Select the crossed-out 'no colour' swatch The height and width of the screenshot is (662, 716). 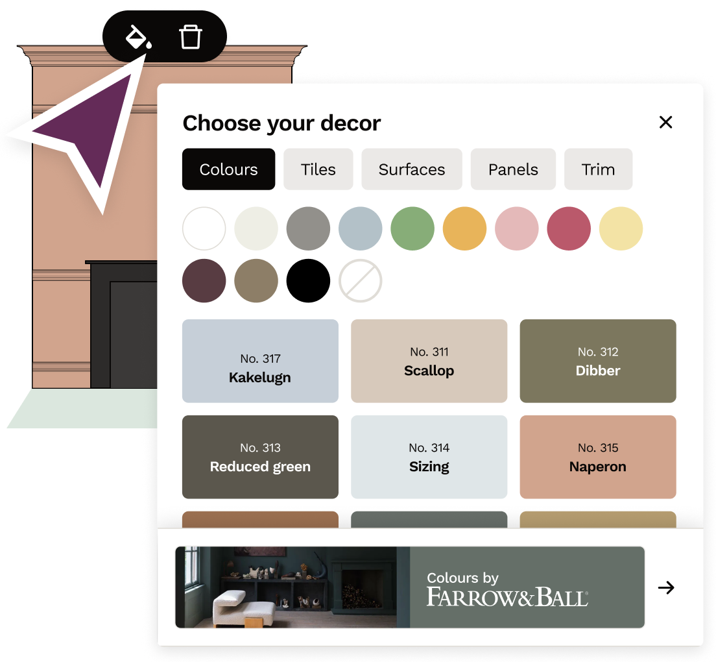(360, 280)
